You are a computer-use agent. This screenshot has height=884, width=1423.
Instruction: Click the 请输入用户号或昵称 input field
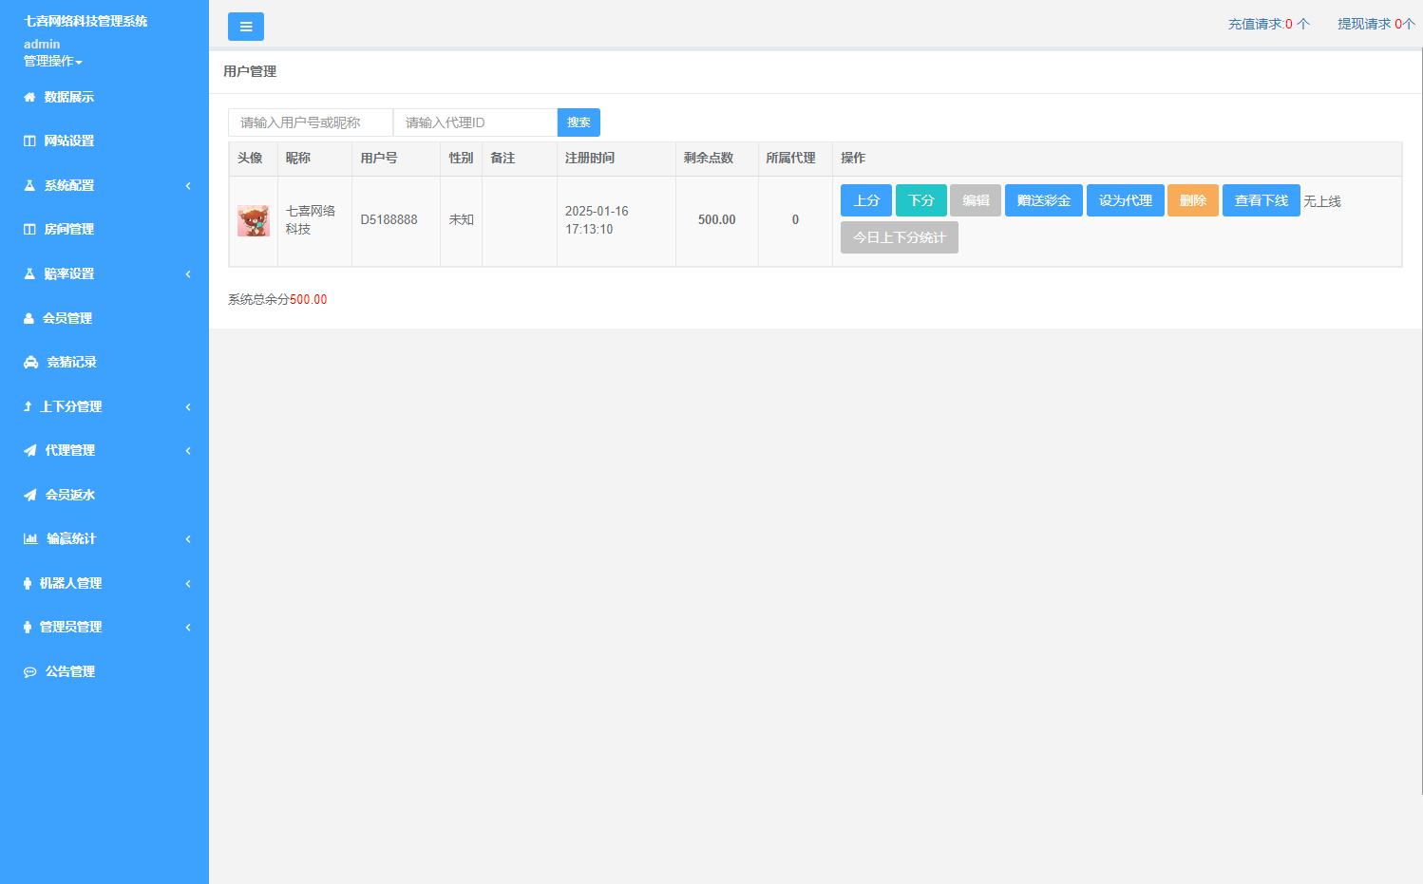310,122
